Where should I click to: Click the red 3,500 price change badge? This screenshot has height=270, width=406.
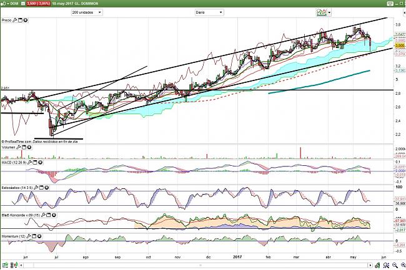coord(39,4)
